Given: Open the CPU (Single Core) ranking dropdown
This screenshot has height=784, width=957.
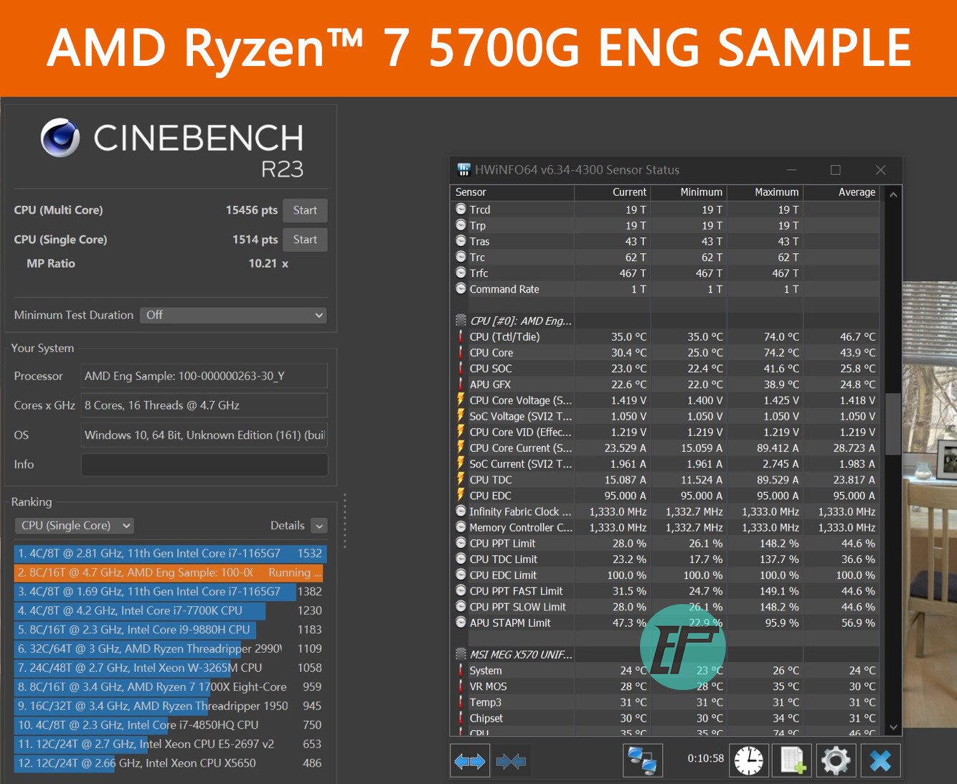Looking at the screenshot, I should (x=74, y=525).
